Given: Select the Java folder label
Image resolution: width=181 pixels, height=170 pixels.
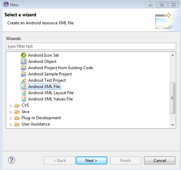Looking at the screenshot, I should coord(25,112).
